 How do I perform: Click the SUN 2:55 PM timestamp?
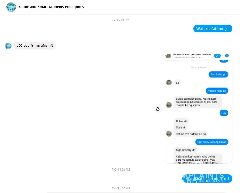(x=121, y=19)
